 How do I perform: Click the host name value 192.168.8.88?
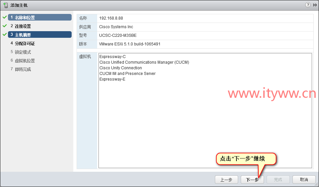(111, 18)
